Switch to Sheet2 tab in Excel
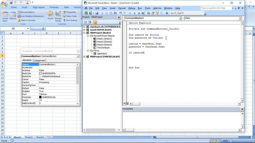The width and height of the screenshot is (255, 143). point(29,137)
